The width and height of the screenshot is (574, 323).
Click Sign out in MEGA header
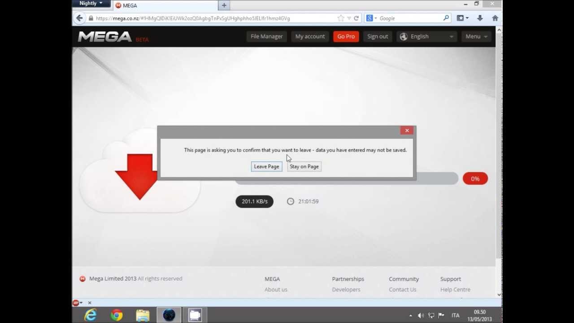[x=378, y=36]
